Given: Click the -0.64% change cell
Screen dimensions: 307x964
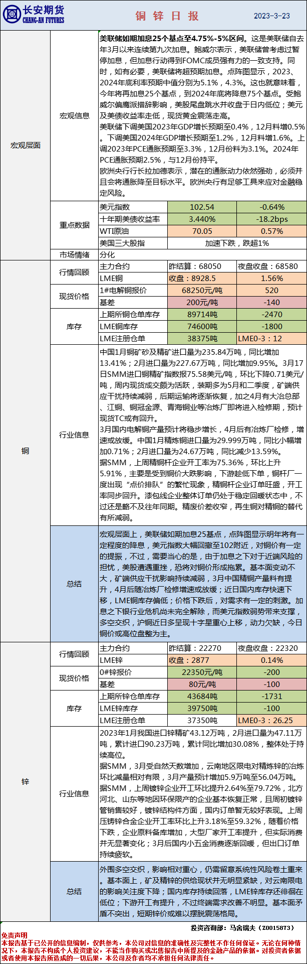Looking at the screenshot, I should coord(271,207).
